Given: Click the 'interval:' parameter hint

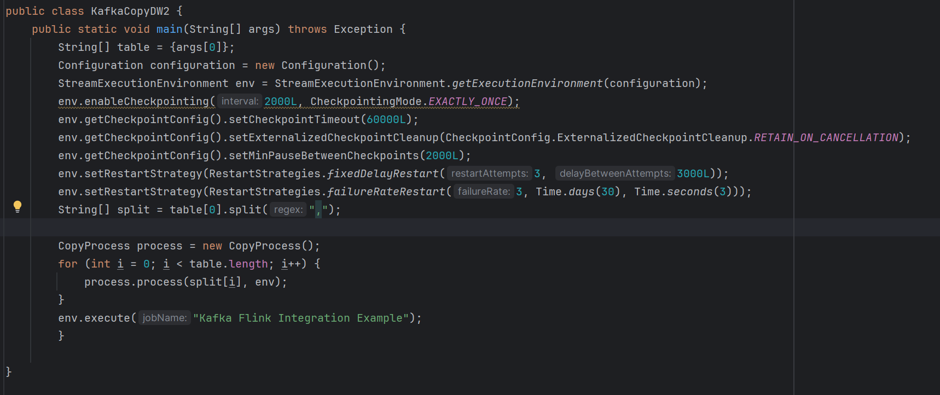Looking at the screenshot, I should pyautogui.click(x=240, y=101).
